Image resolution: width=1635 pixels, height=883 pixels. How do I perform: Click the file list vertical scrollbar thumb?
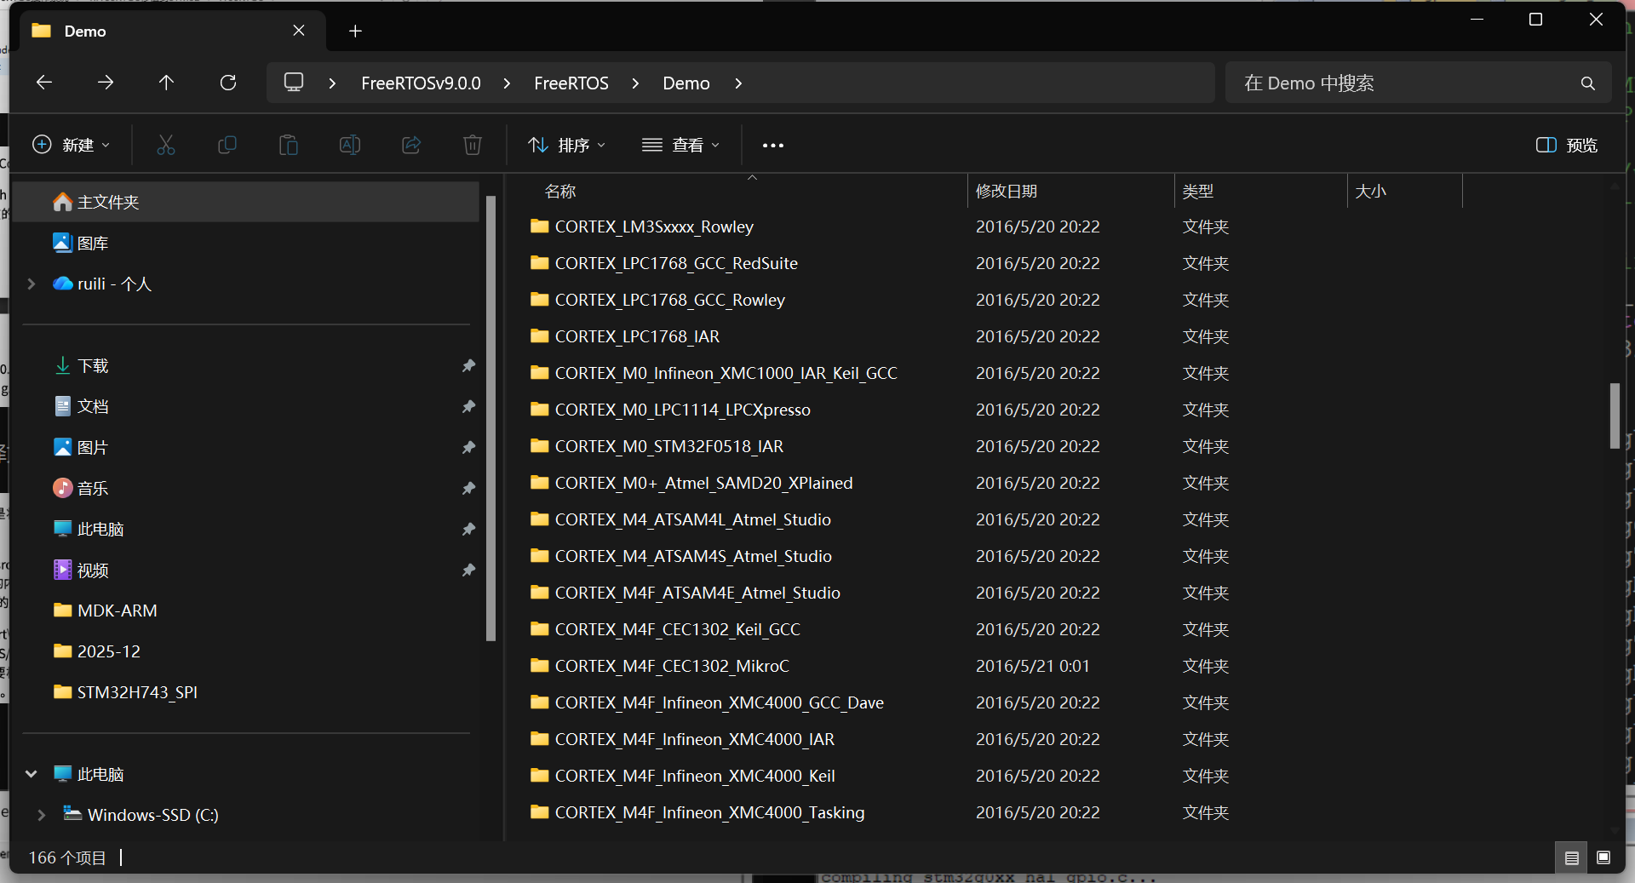pyautogui.click(x=1615, y=416)
